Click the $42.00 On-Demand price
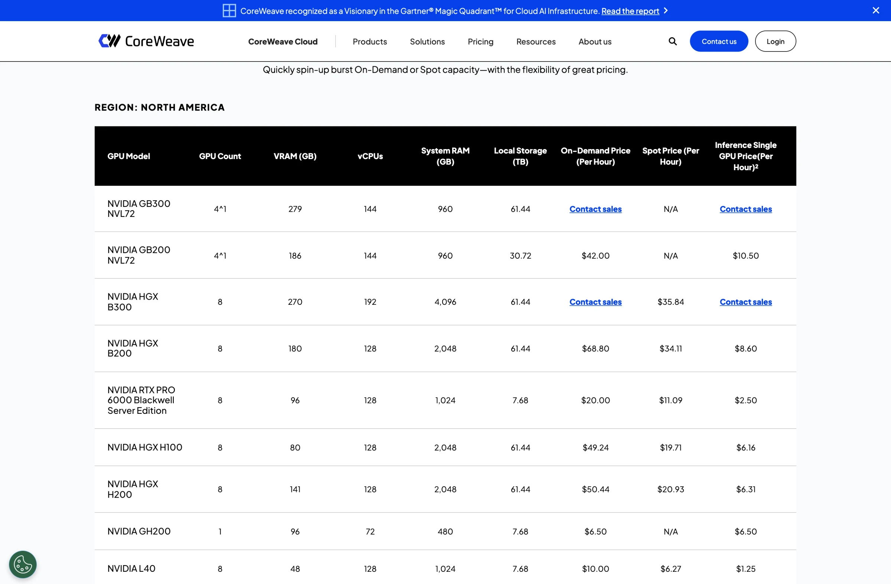891x584 pixels. (x=595, y=256)
